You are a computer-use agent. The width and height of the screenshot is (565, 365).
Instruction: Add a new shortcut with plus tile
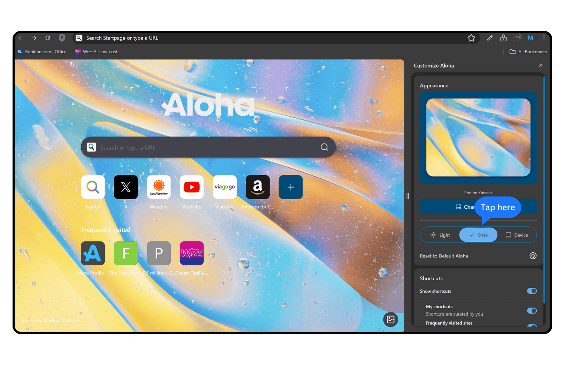(290, 187)
